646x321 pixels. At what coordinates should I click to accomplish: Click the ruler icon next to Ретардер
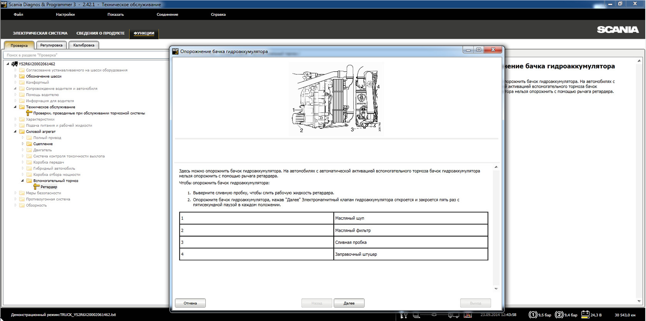click(x=36, y=187)
